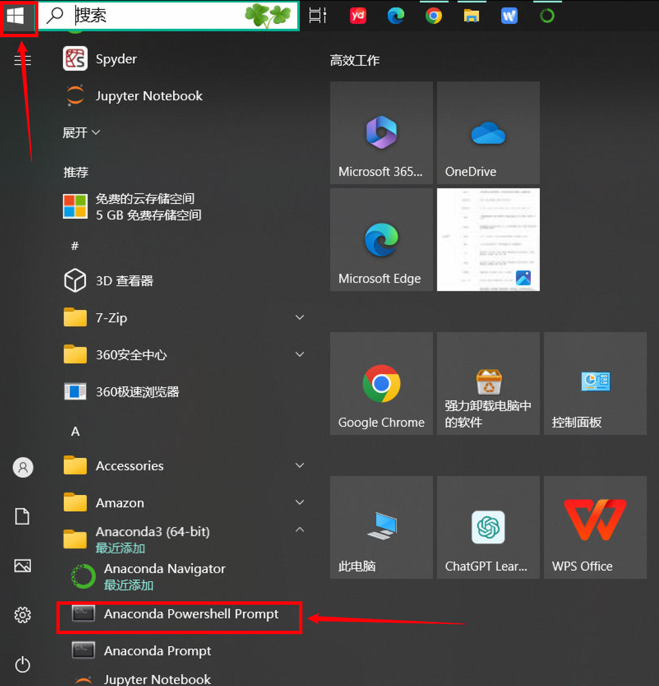Switch to Anaconda Navigator green ring taskbar icon
This screenshot has width=659, height=686.
pos(547,15)
